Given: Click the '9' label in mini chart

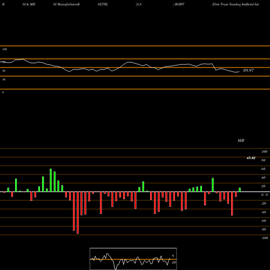Looking at the screenshot, I should [x=173, y=256].
